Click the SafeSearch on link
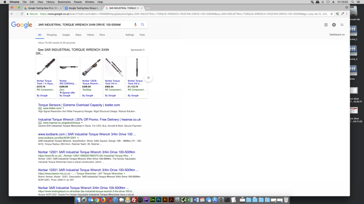 (x=337, y=34)
